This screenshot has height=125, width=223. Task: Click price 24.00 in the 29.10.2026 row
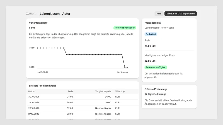tap(70, 102)
